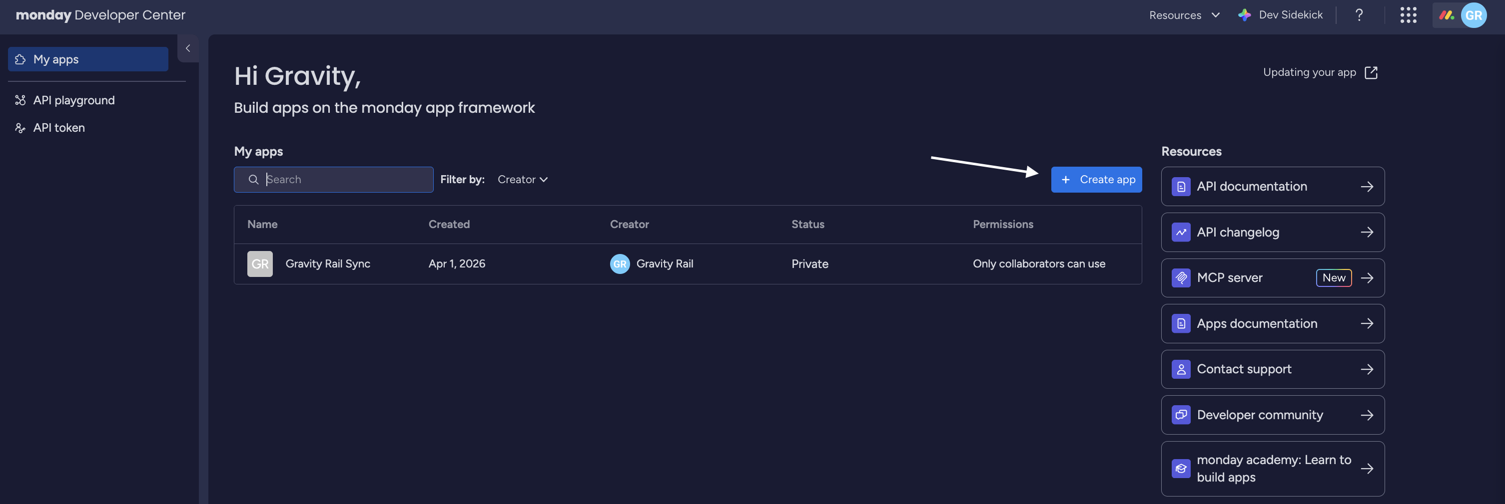Open the help menu via the question mark

[x=1359, y=14]
